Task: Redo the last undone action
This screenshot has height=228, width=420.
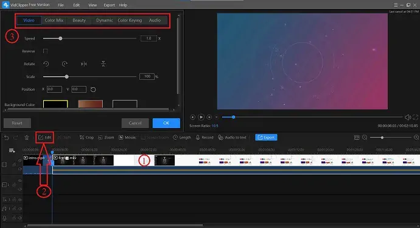Action: click(16, 138)
